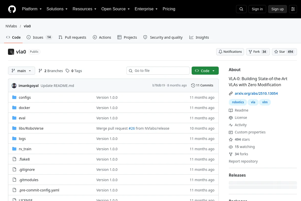Open the 11 Commits history link
301x201 pixels.
[x=202, y=85]
